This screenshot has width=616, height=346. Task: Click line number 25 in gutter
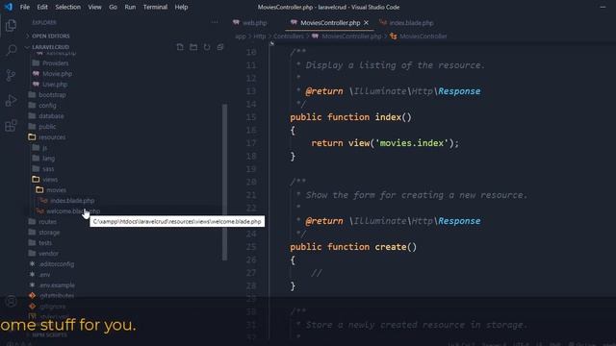[251, 247]
